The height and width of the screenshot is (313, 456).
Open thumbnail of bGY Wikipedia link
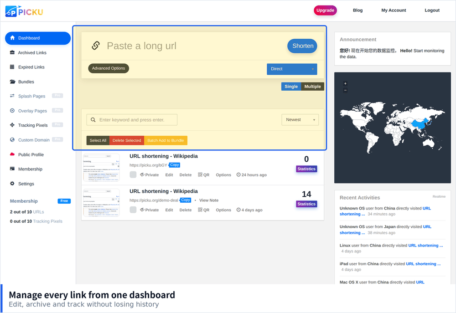click(x=101, y=167)
